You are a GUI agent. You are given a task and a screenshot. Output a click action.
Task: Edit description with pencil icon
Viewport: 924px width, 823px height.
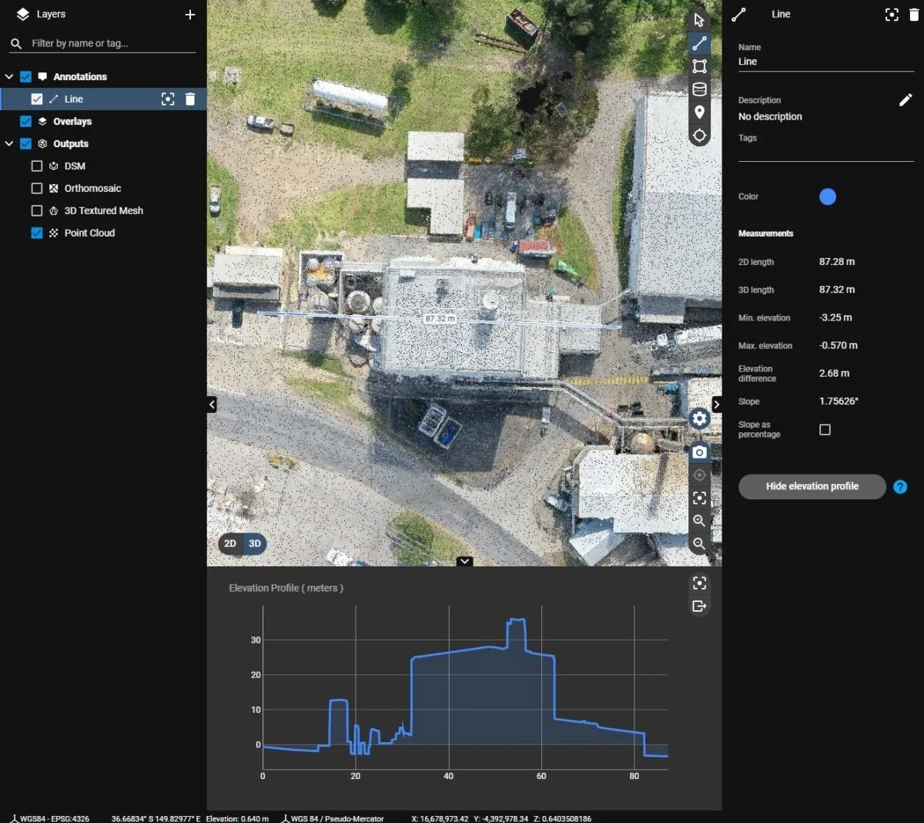point(906,100)
